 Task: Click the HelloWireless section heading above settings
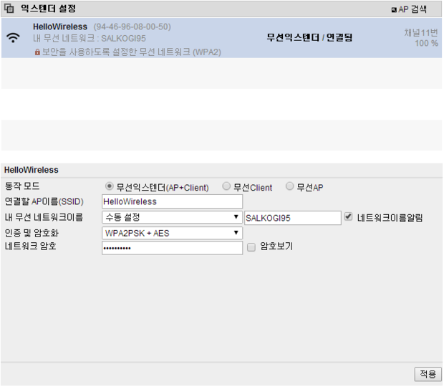32,170
